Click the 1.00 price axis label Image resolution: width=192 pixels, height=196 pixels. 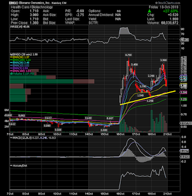(184, 106)
